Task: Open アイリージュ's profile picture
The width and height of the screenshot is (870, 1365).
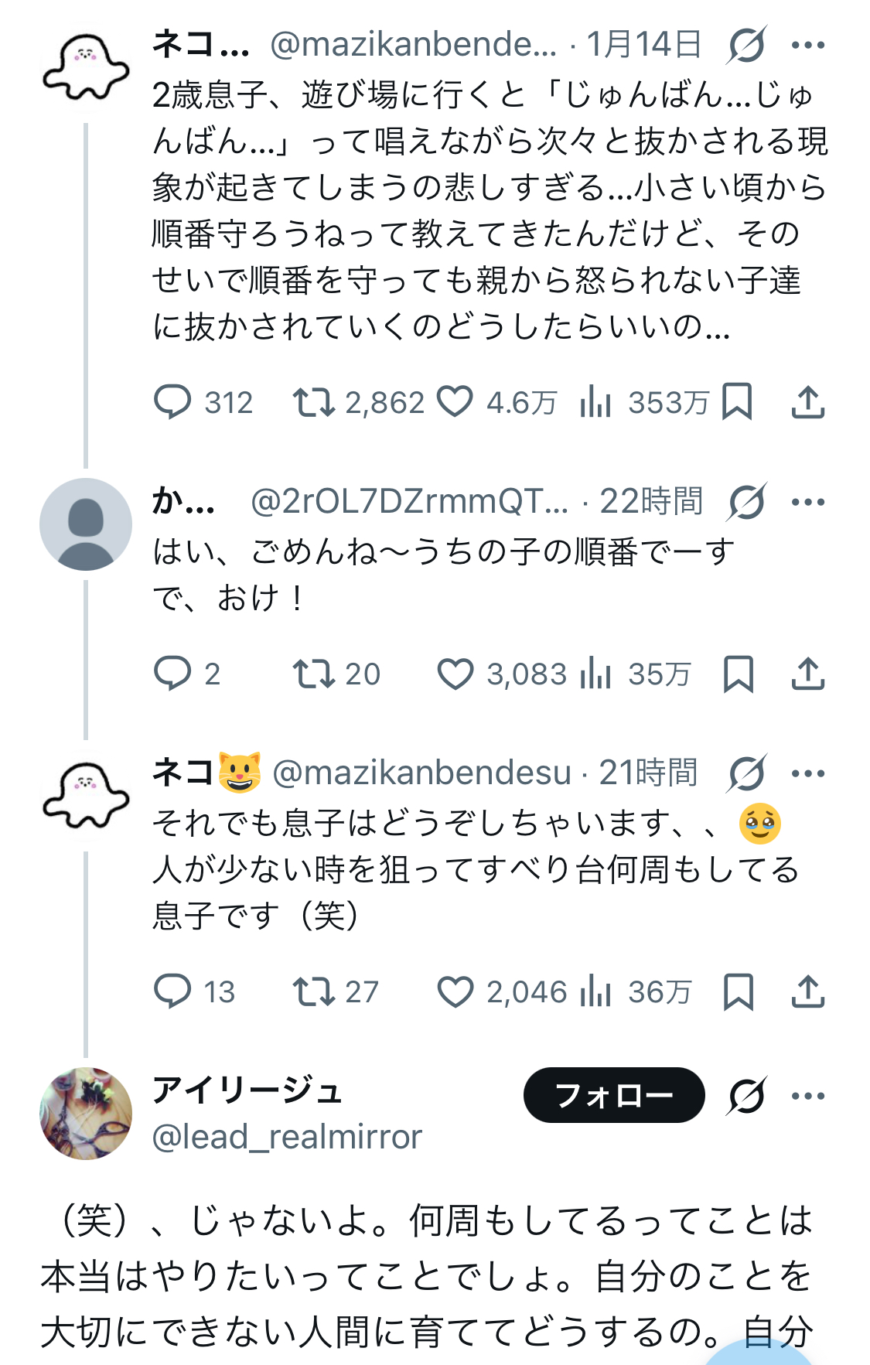Action: tap(86, 1114)
